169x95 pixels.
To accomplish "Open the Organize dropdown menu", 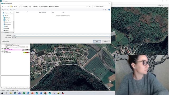I will pyautogui.click(x=5, y=10).
